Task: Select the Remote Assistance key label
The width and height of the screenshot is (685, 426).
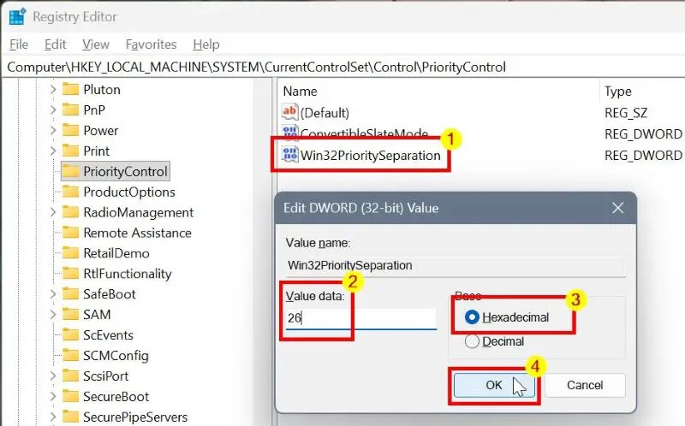Action: point(138,233)
